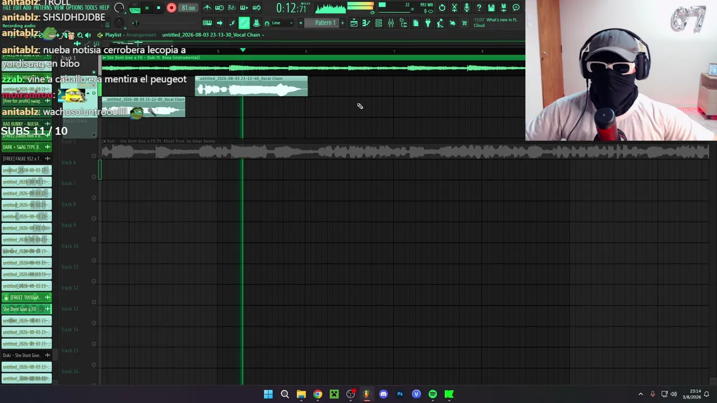Open the plugin picker plug icon
Image resolution: width=717 pixels, height=403 pixels.
[428, 23]
